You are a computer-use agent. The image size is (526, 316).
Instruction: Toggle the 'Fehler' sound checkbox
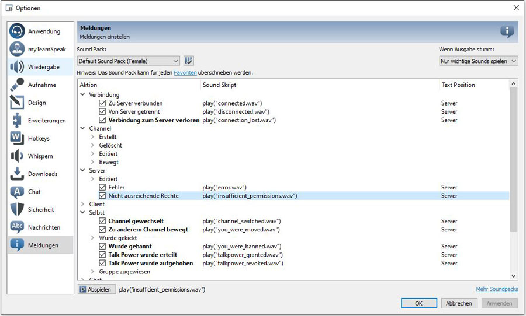tap(102, 188)
